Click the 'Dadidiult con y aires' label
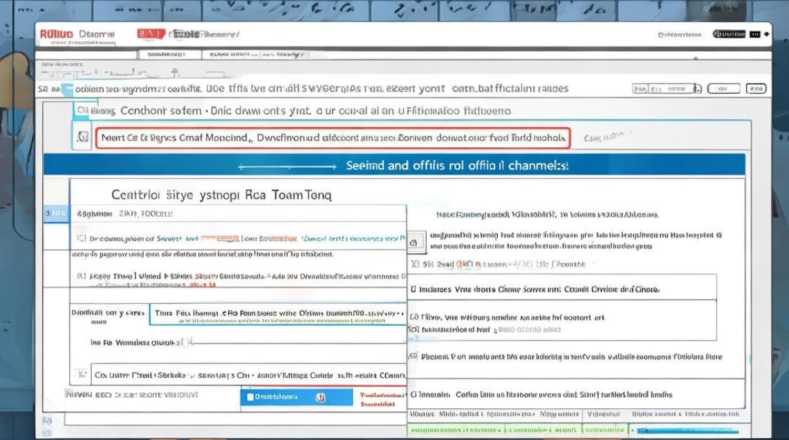 coord(108,317)
